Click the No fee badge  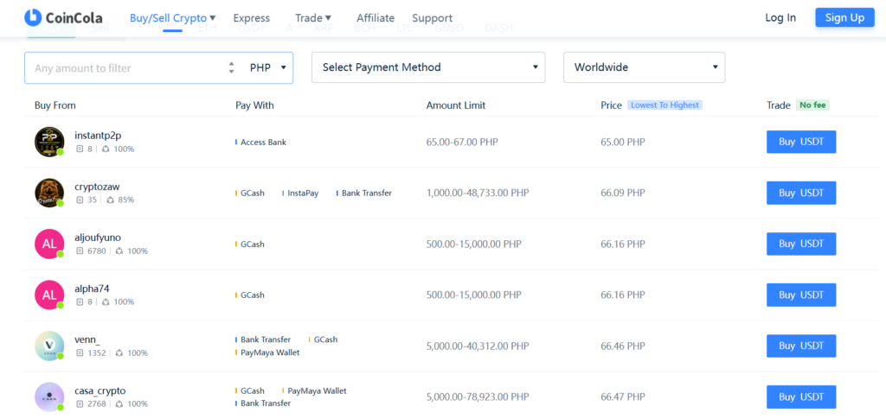(812, 105)
